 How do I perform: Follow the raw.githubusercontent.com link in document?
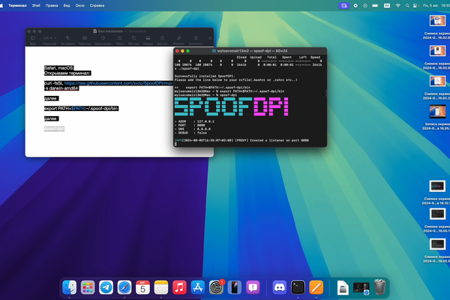point(118,83)
